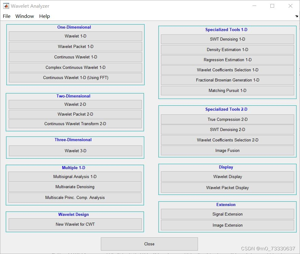Select Wavelet Coefficients Selection 1-D
Viewport: 300px width, 254px height.
(228, 70)
